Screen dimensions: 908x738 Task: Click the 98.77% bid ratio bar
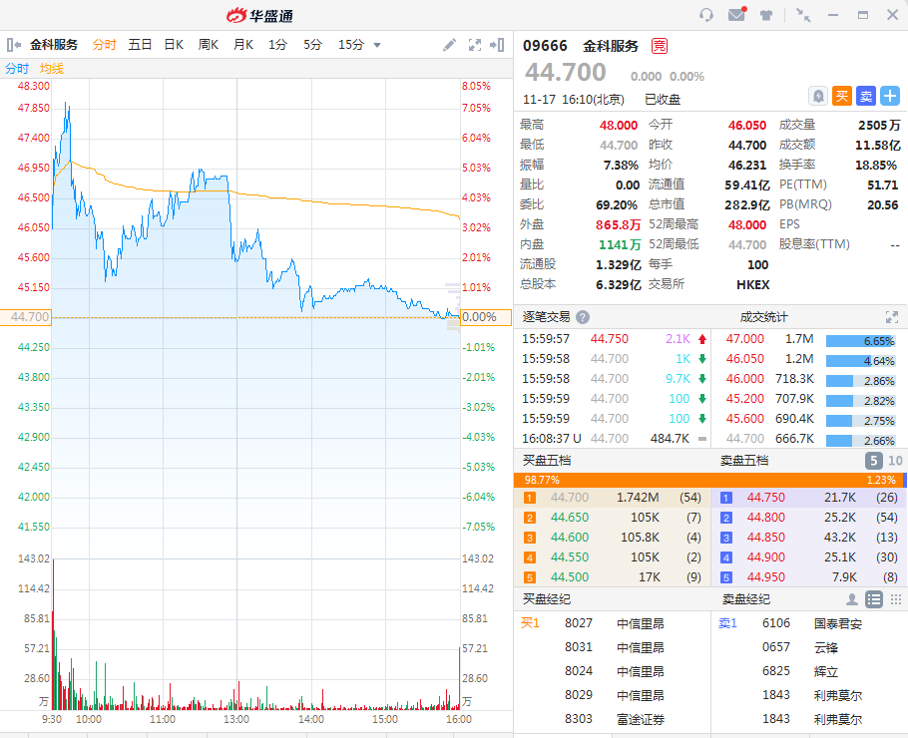click(x=707, y=480)
